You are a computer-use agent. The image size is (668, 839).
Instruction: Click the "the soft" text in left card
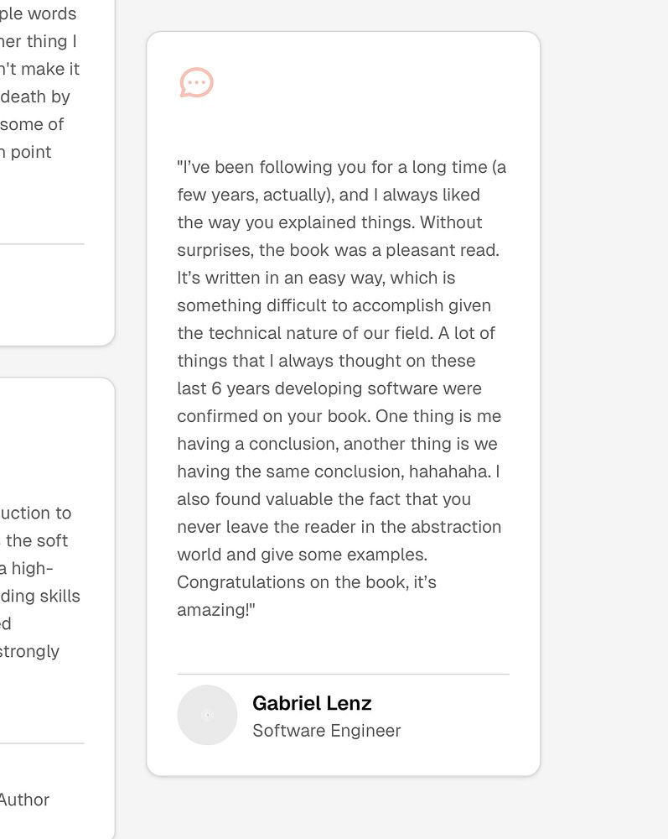(37, 540)
